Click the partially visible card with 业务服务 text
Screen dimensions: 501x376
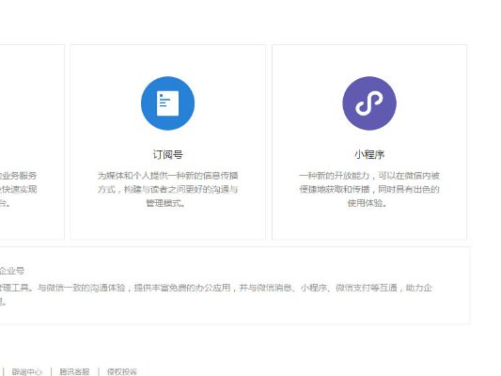pos(32,142)
